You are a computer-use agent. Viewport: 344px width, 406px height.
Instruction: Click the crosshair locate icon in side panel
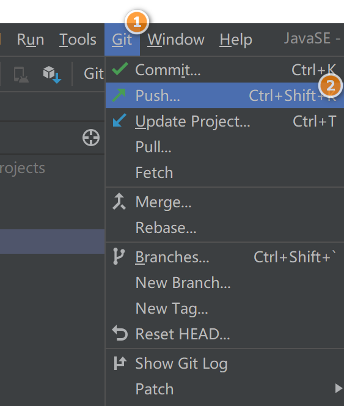[91, 138]
